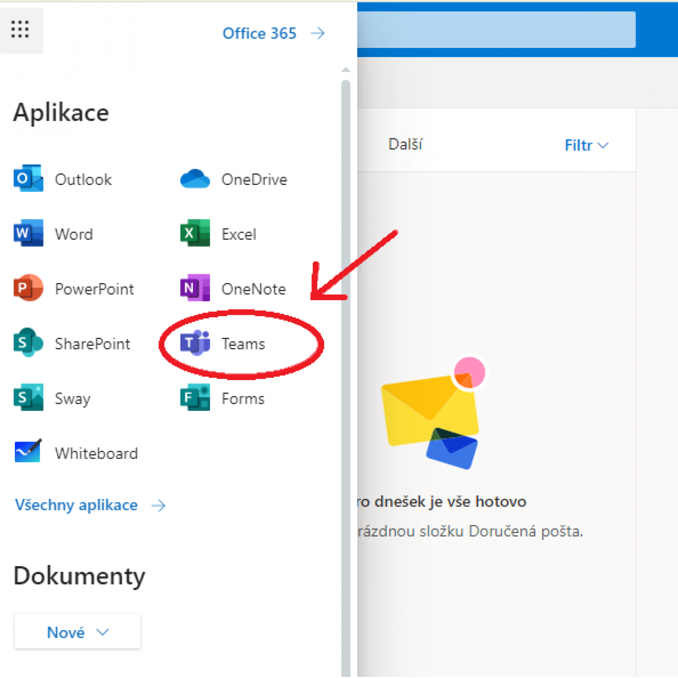Open the SharePoint icon
The height and width of the screenshot is (678, 678).
point(28,342)
